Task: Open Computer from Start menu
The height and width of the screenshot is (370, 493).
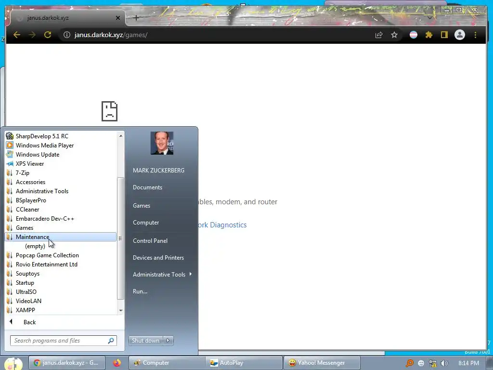Action: click(146, 223)
